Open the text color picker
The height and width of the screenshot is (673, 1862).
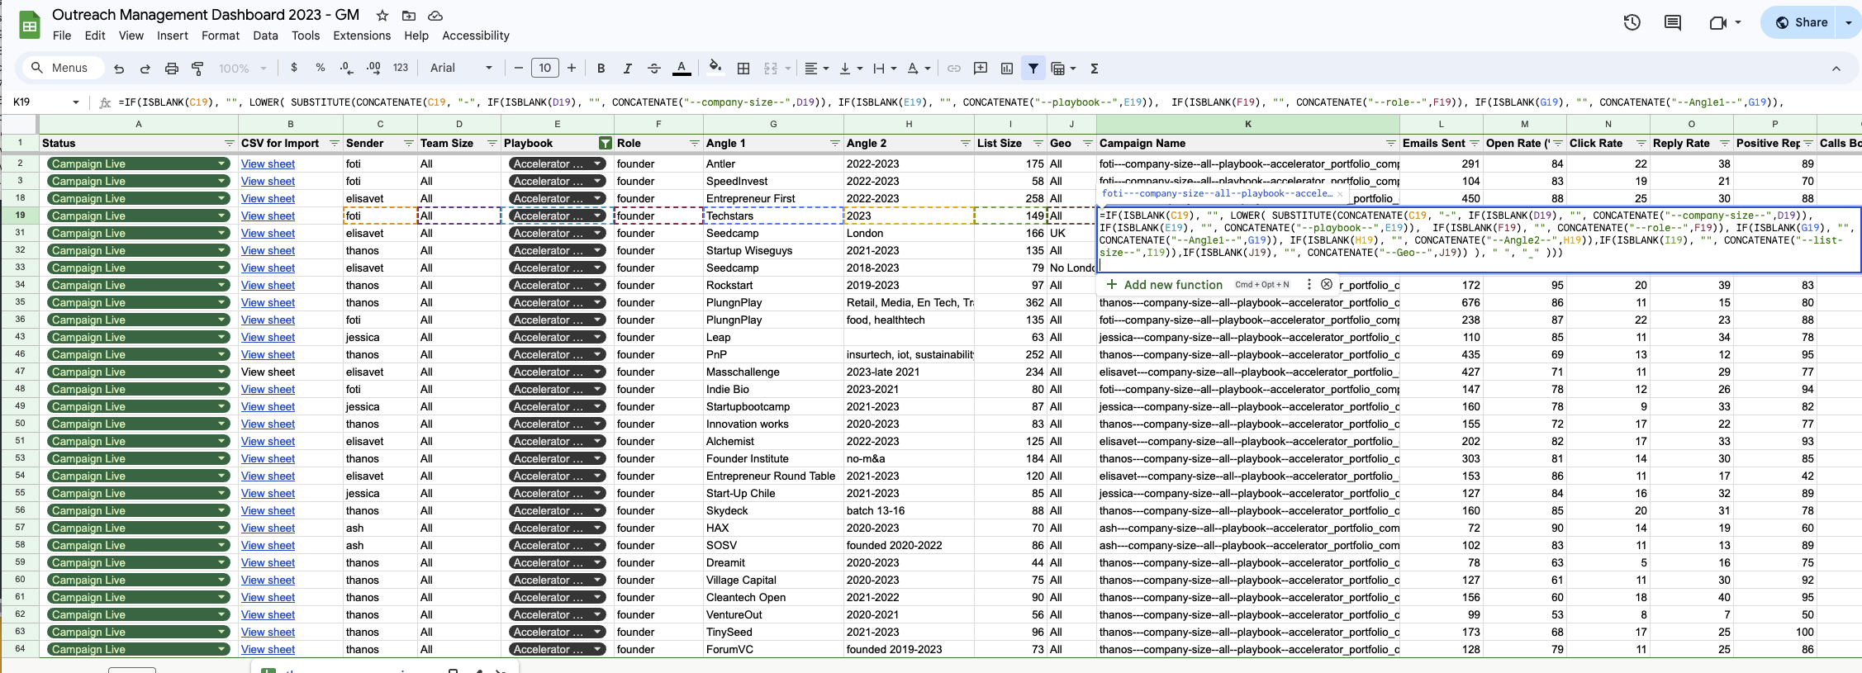click(x=682, y=69)
